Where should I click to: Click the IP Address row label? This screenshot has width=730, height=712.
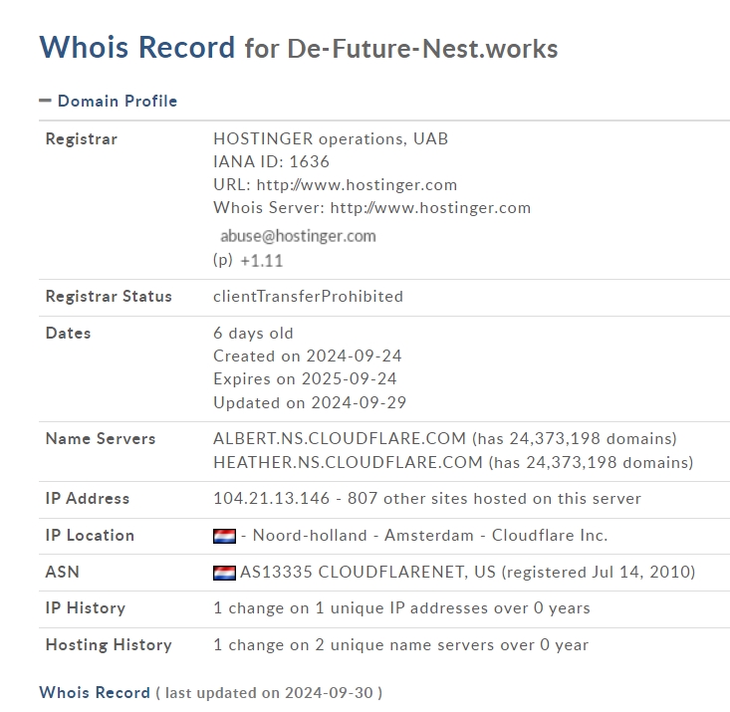pyautogui.click(x=88, y=498)
